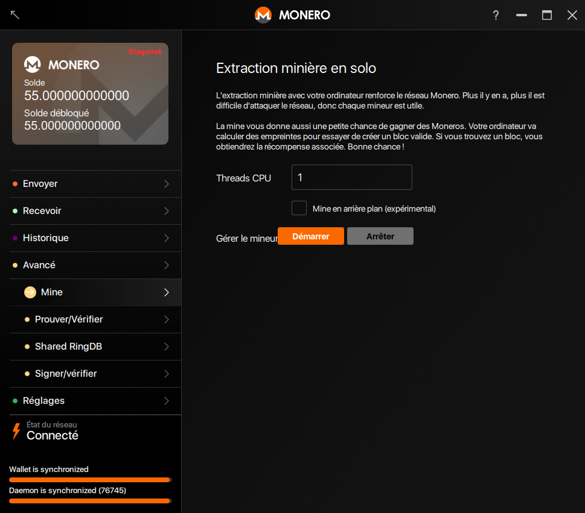Click 'Daemon is synchronized (76745)' text
Viewport: 585px width, 513px height.
point(68,491)
